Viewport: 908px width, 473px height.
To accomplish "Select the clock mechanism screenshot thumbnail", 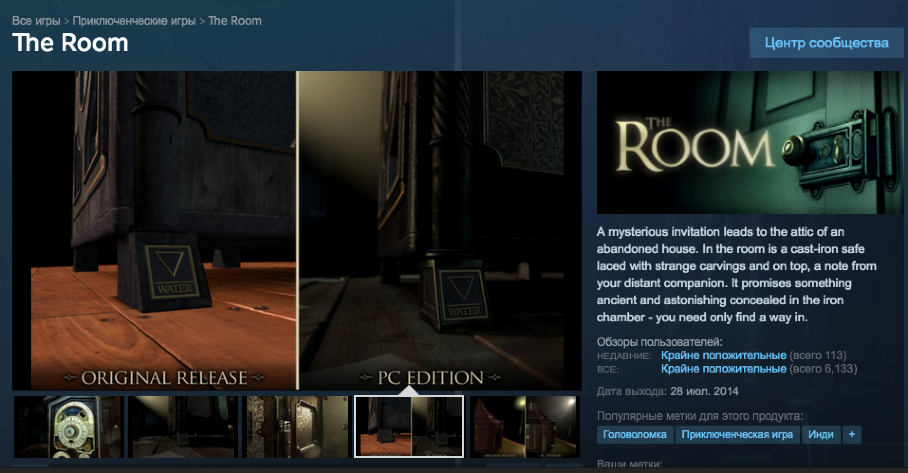I will point(69,427).
